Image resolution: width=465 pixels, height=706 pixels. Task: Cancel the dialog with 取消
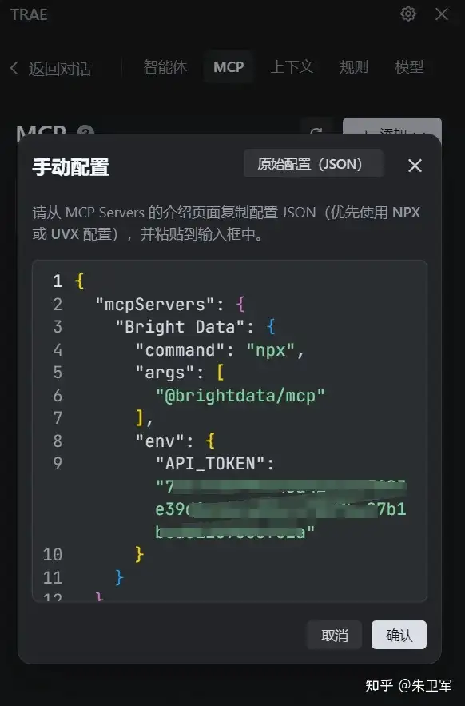(x=335, y=635)
